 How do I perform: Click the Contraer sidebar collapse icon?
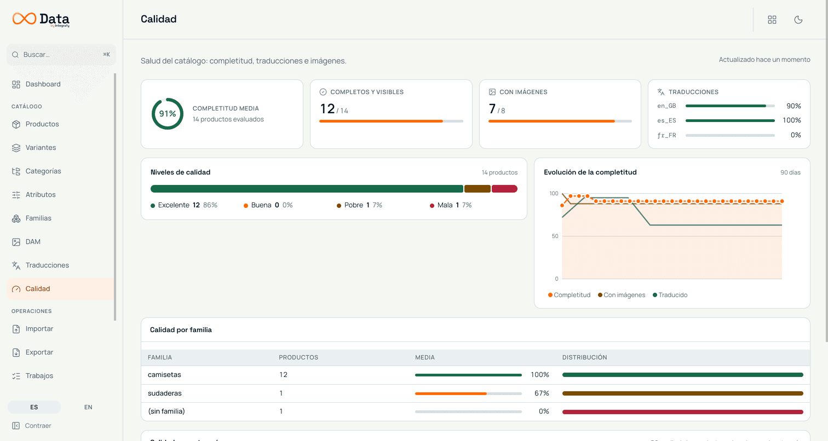pyautogui.click(x=16, y=426)
